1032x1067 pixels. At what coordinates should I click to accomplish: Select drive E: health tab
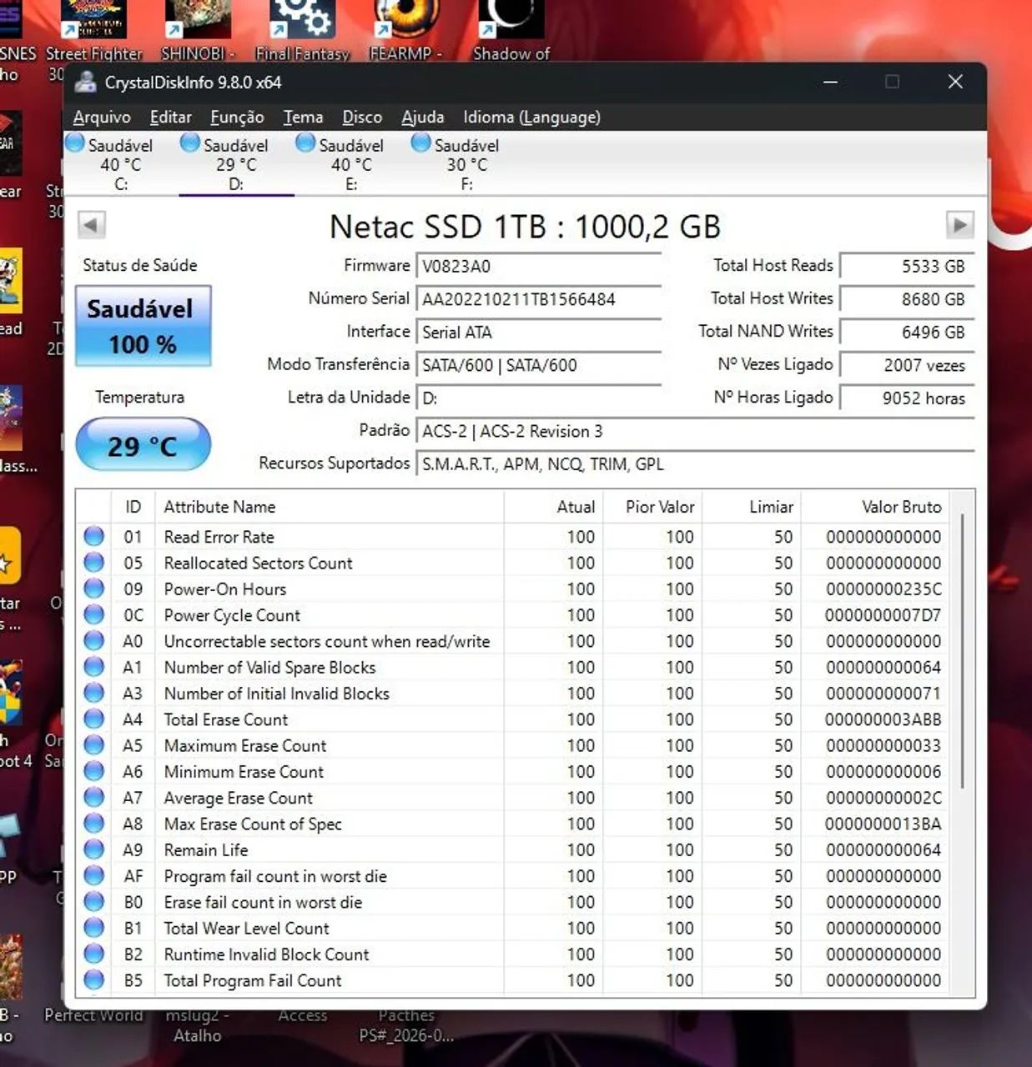tap(351, 163)
